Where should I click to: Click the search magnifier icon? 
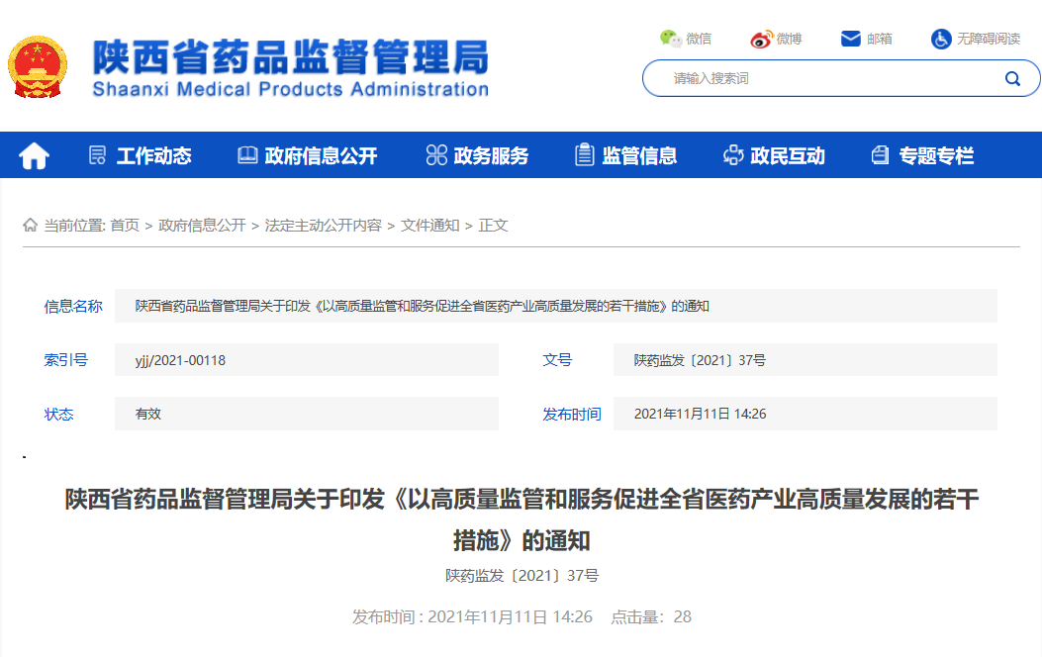[1012, 79]
